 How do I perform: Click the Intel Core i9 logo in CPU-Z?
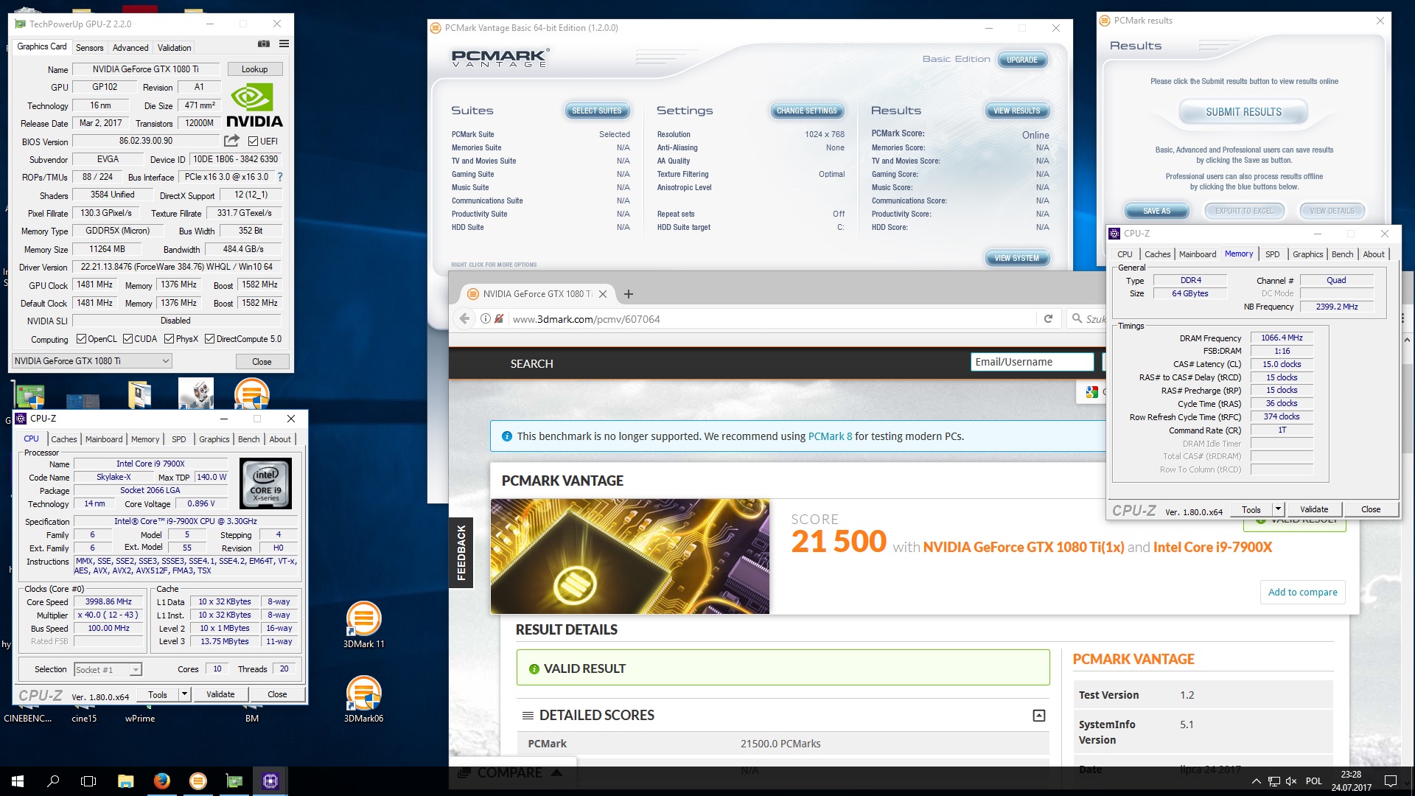pyautogui.click(x=266, y=483)
